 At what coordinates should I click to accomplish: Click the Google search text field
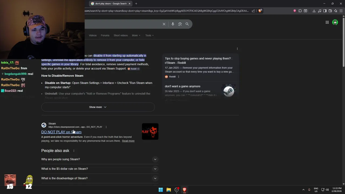click(x=123, y=24)
